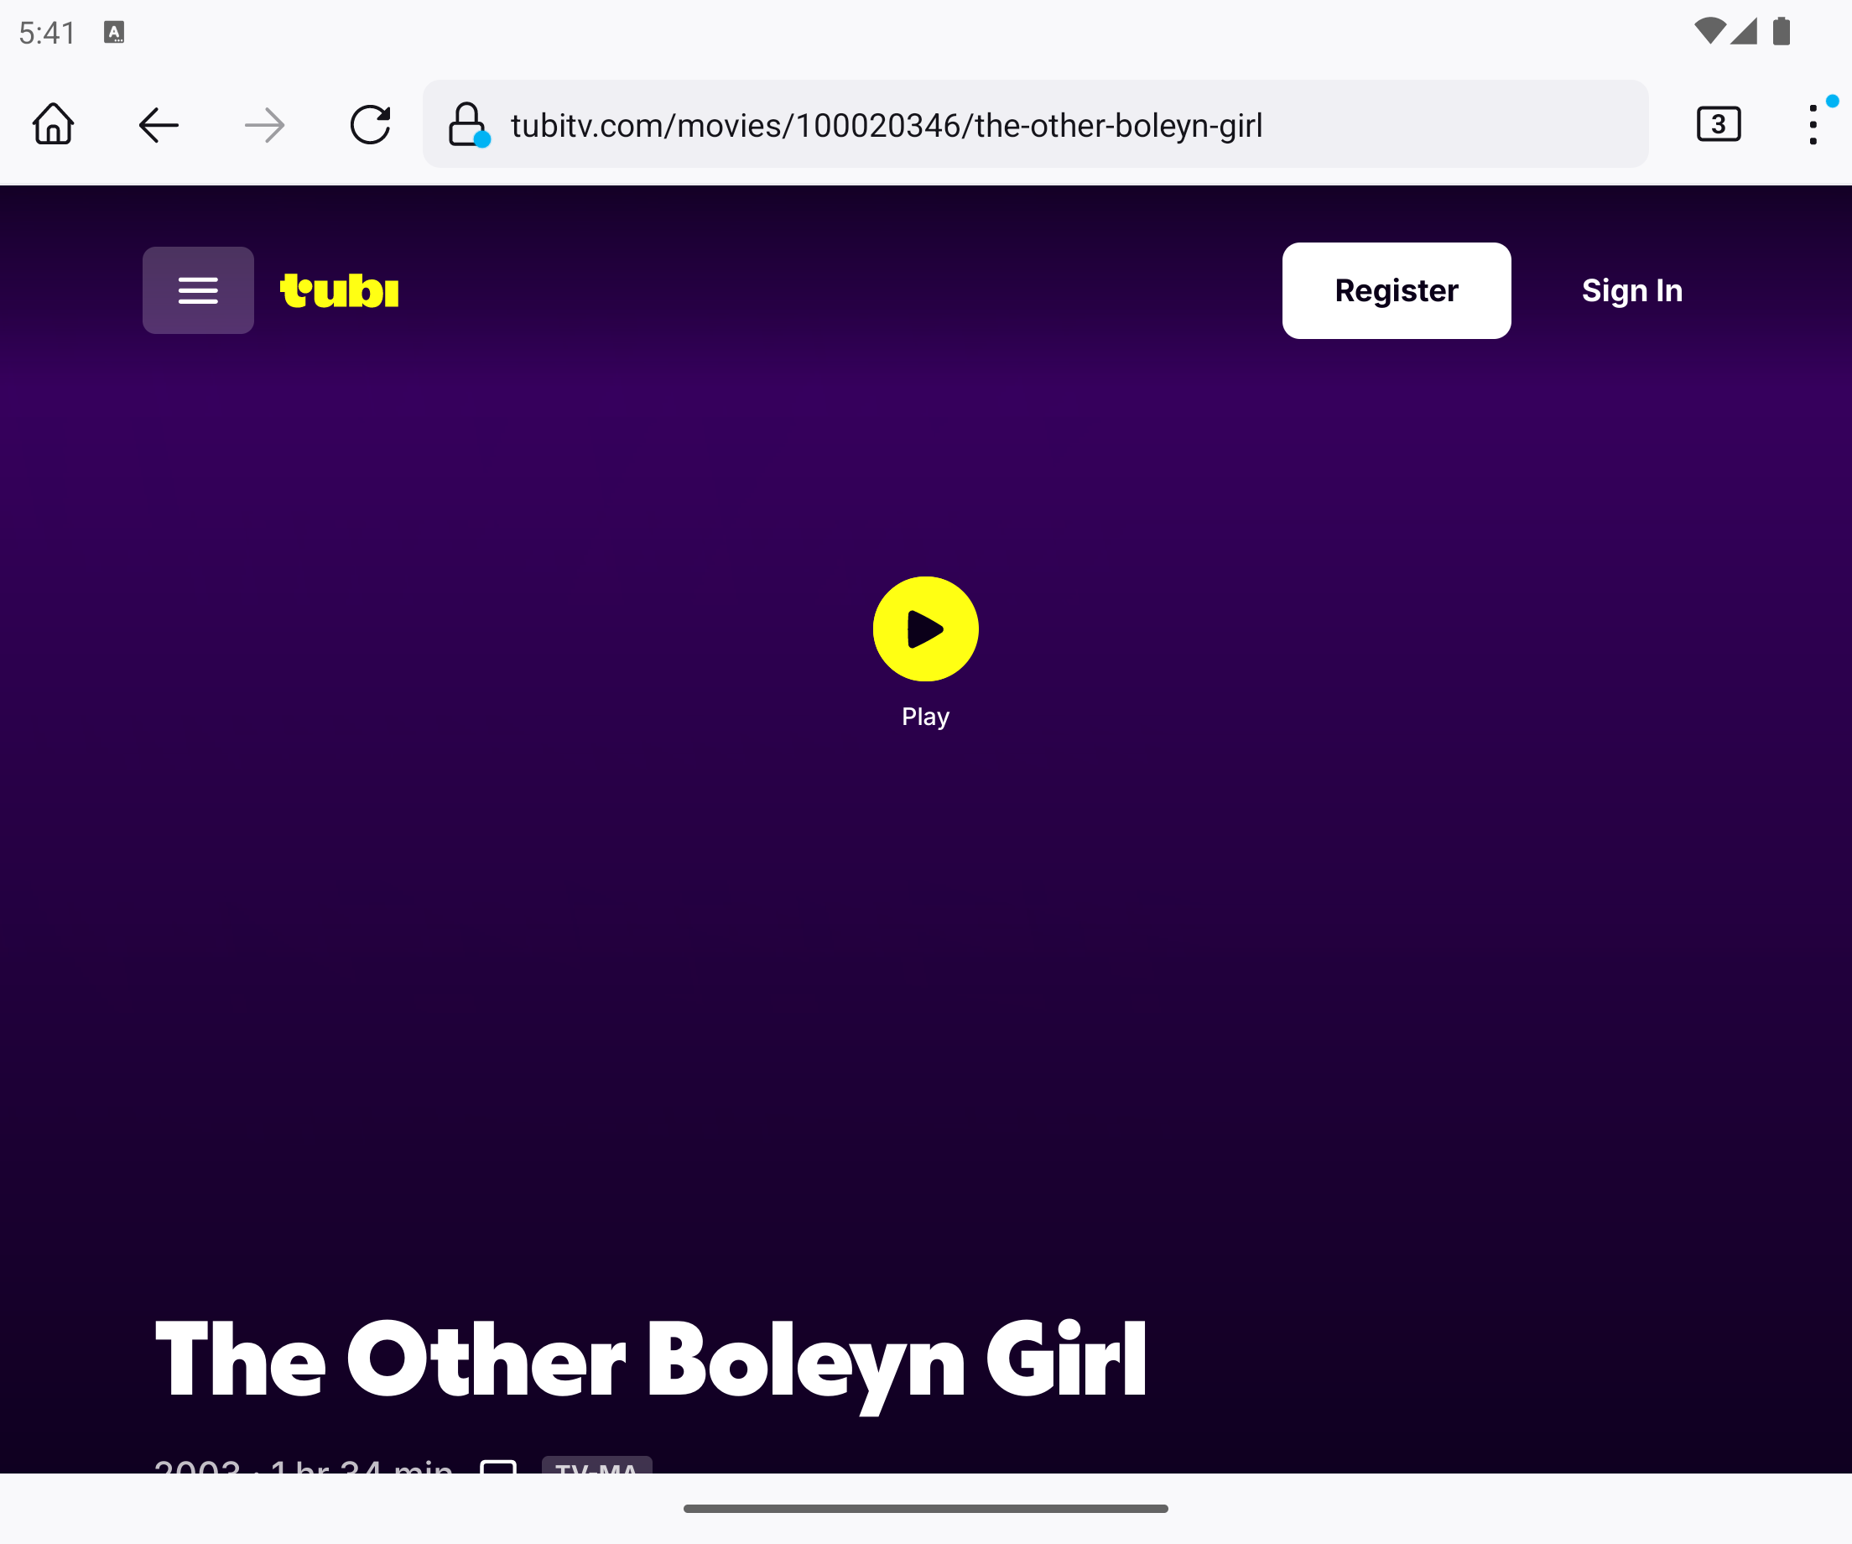The width and height of the screenshot is (1852, 1544).
Task: Open site security lock icon
Action: [467, 124]
